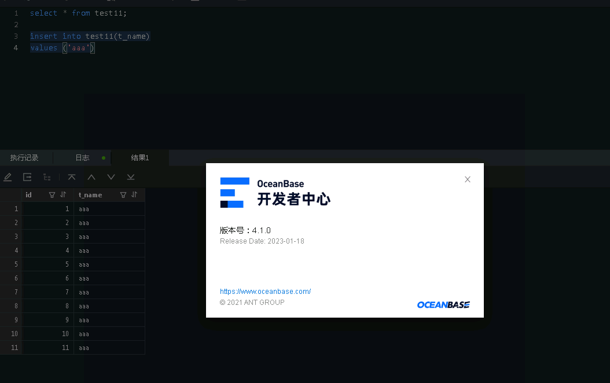Switch to 日志 tab
Viewport: 610px width, 383px height.
click(83, 157)
